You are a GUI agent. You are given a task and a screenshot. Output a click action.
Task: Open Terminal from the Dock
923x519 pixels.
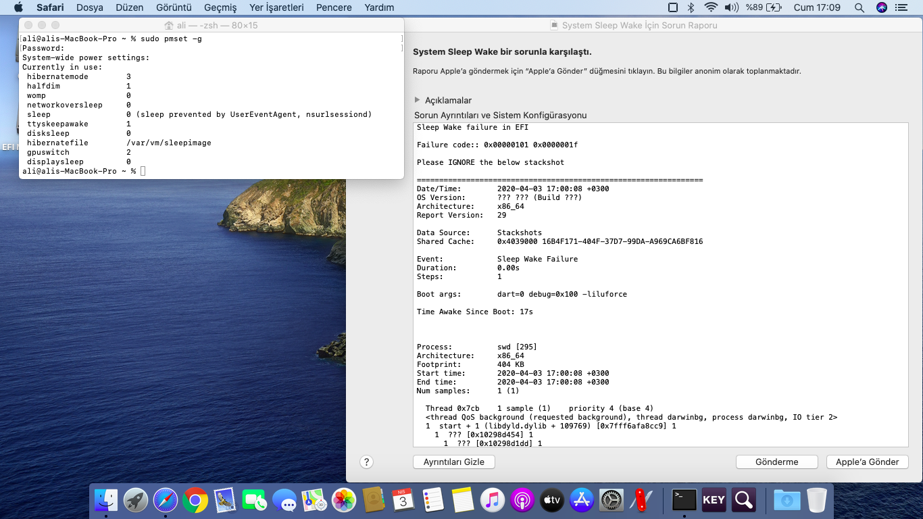684,500
